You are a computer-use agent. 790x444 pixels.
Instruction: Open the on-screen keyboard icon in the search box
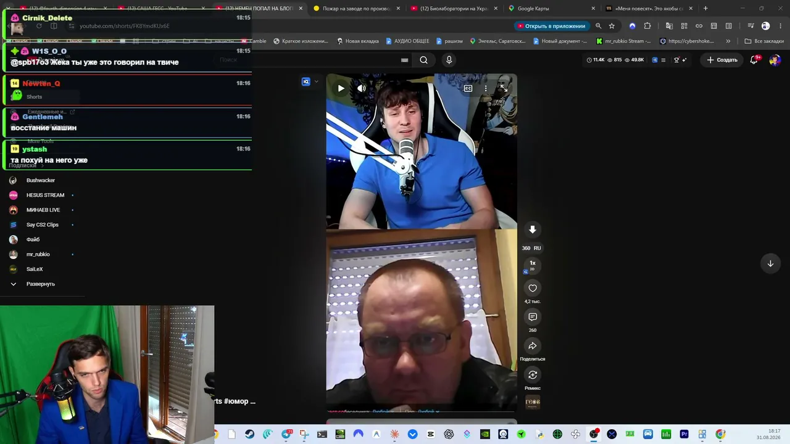pyautogui.click(x=404, y=60)
